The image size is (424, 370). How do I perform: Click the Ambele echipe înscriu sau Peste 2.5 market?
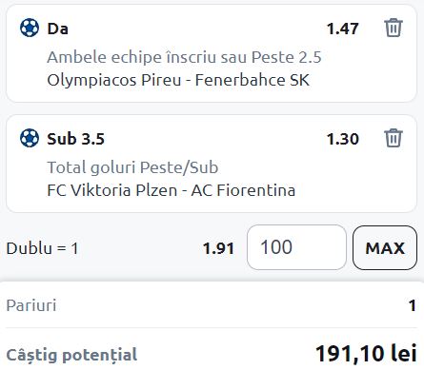(184, 57)
